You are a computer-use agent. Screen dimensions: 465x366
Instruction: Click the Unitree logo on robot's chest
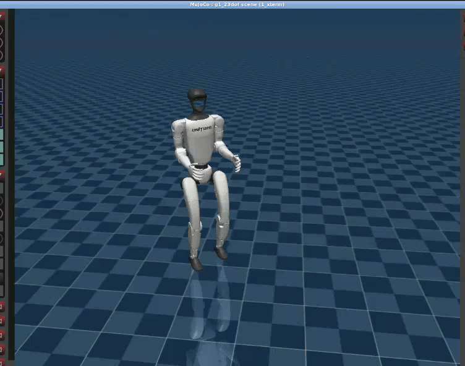click(201, 129)
